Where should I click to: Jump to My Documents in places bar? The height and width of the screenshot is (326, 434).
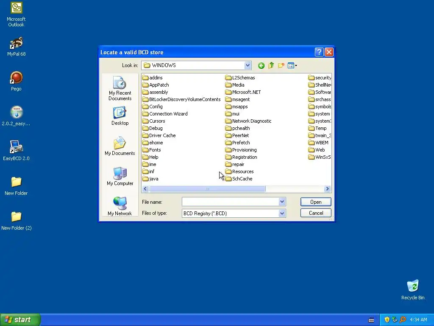[x=120, y=146]
